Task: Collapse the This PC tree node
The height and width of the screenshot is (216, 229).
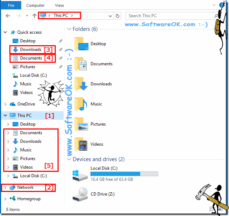Action: [x=5, y=116]
